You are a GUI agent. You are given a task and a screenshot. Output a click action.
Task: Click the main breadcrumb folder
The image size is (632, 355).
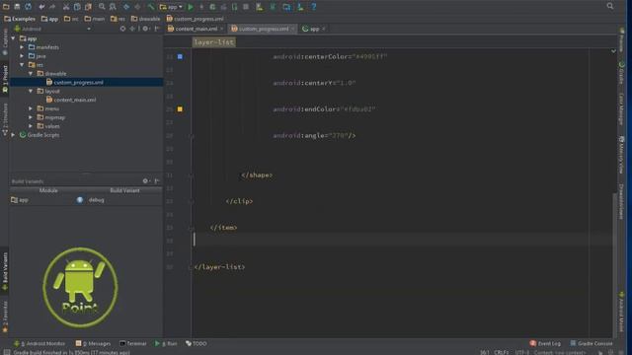click(x=95, y=19)
